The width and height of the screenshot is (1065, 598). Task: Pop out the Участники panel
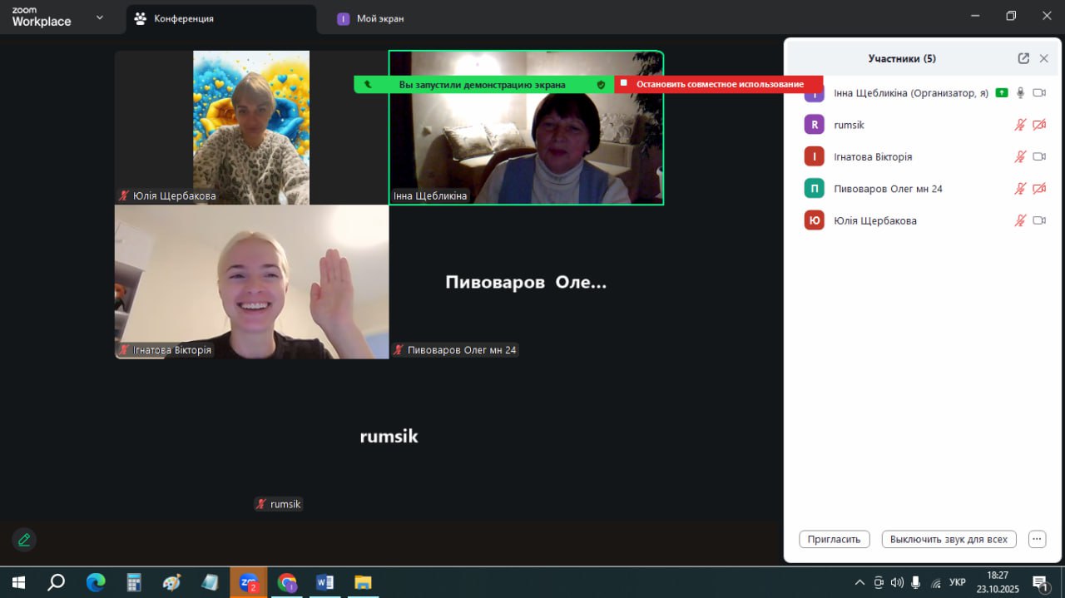point(1023,58)
